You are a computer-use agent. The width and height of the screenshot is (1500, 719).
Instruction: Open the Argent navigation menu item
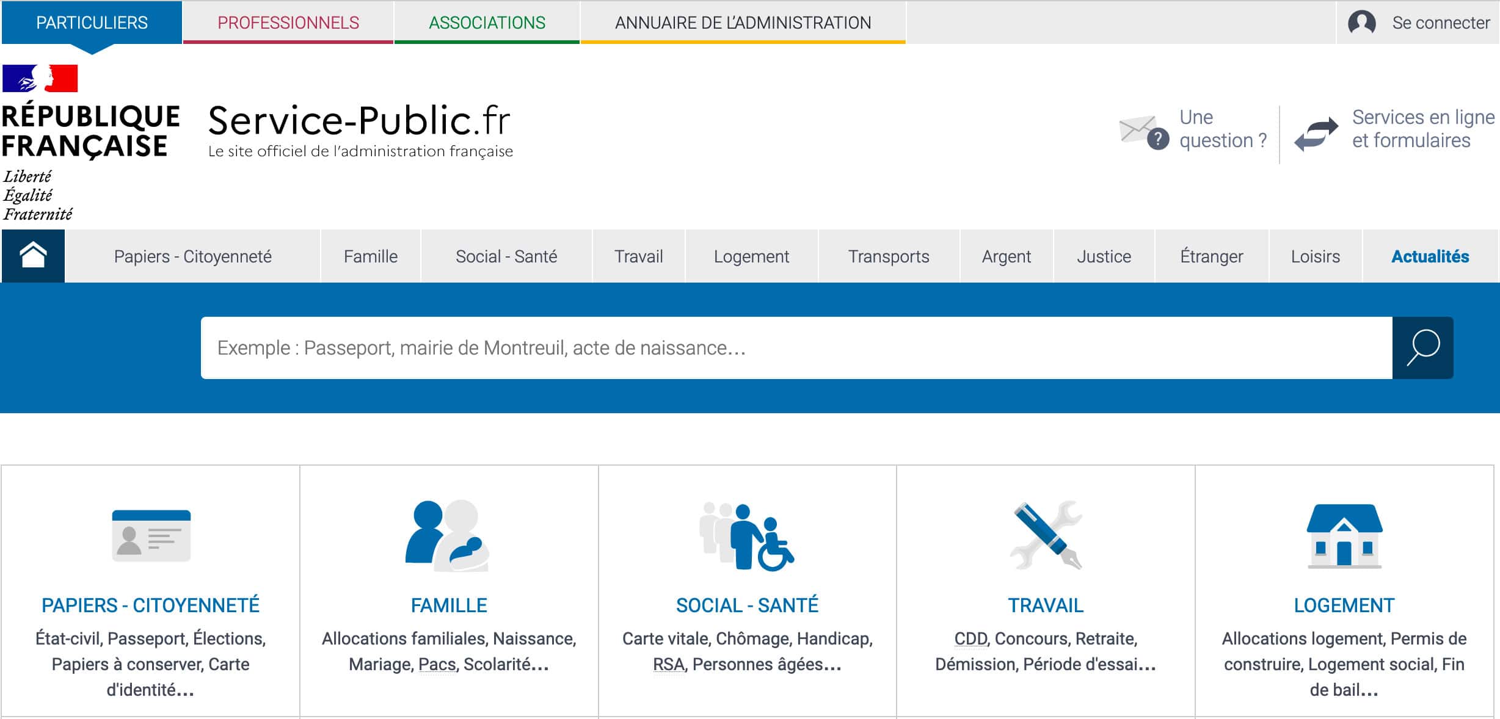[x=1007, y=256]
